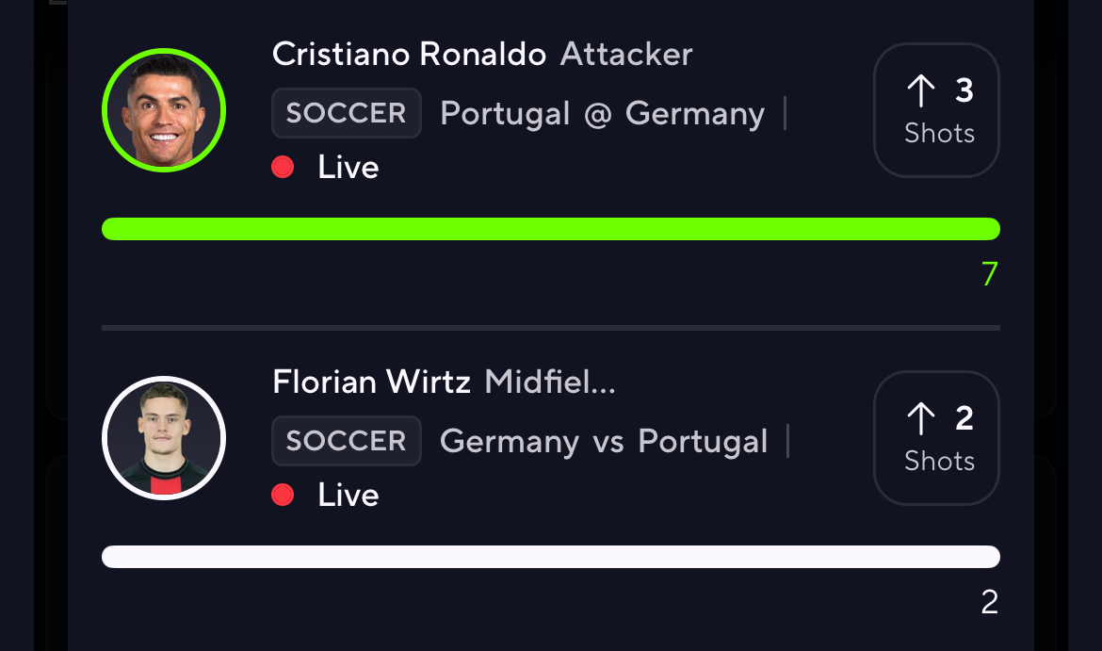Expand the truncated Midfiel... position label
Image resolution: width=1102 pixels, height=651 pixels.
point(550,382)
